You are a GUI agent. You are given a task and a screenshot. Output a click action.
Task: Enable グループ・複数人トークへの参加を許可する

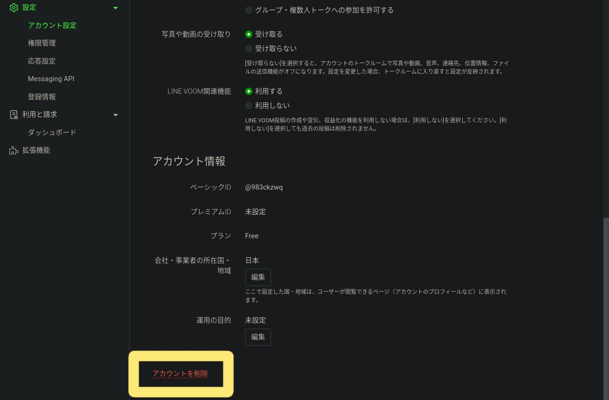[249, 10]
